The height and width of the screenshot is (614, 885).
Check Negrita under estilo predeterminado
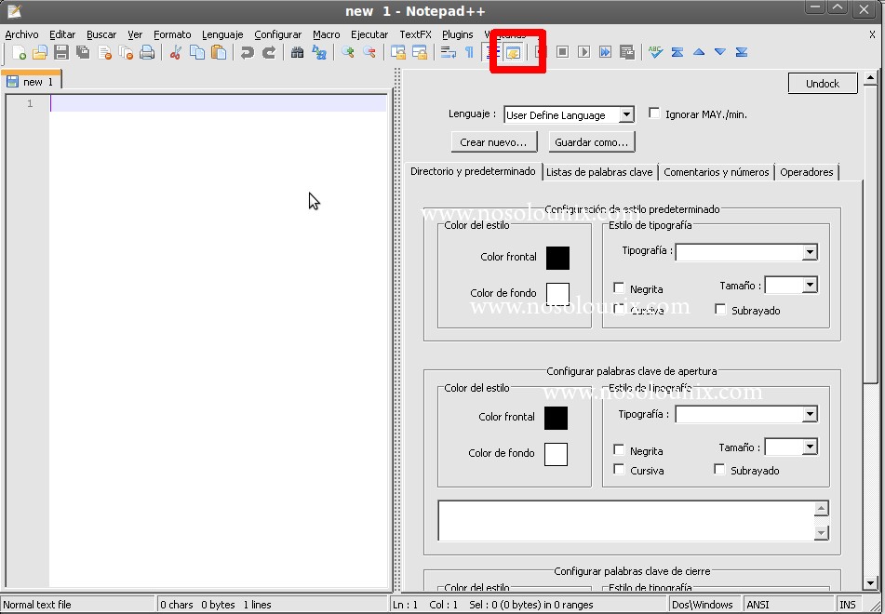pos(619,288)
